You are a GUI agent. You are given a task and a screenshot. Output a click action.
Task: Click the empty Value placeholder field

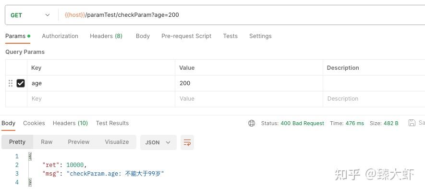(249, 99)
